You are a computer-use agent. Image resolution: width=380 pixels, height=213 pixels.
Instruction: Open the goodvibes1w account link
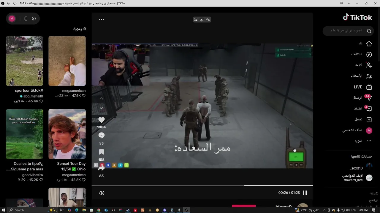(33, 175)
